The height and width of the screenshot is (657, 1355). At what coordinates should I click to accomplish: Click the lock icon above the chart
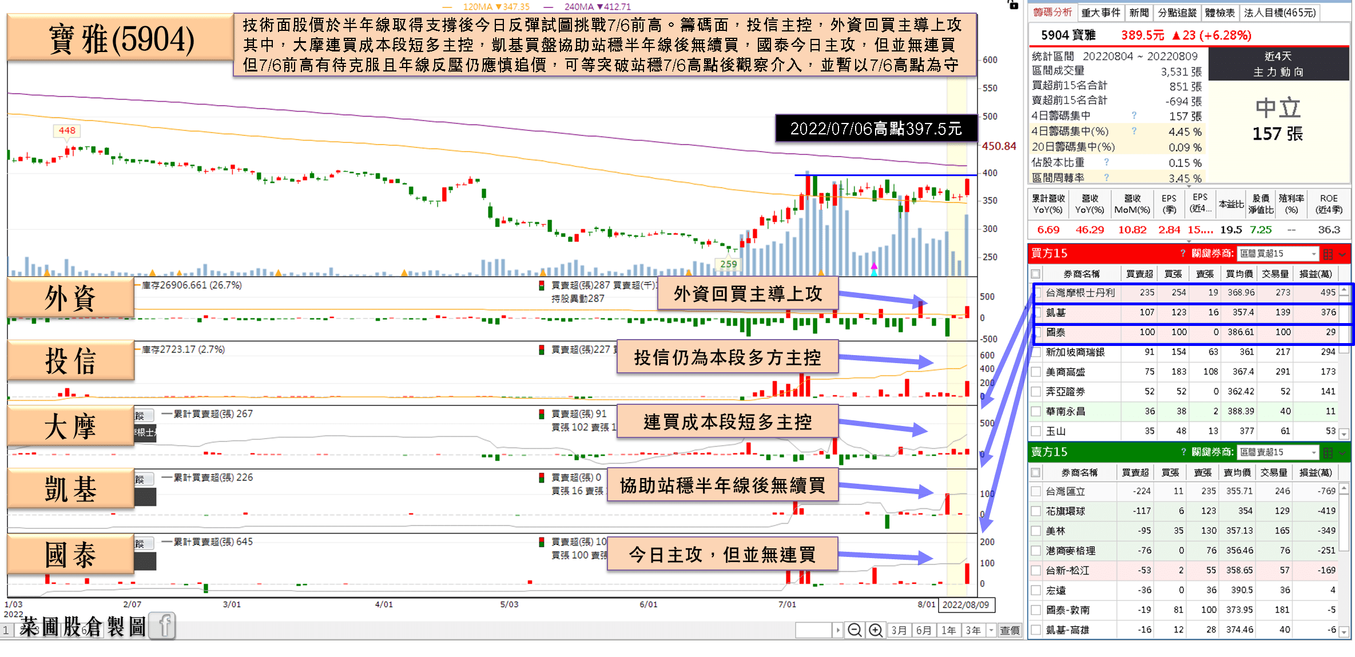click(x=1012, y=4)
